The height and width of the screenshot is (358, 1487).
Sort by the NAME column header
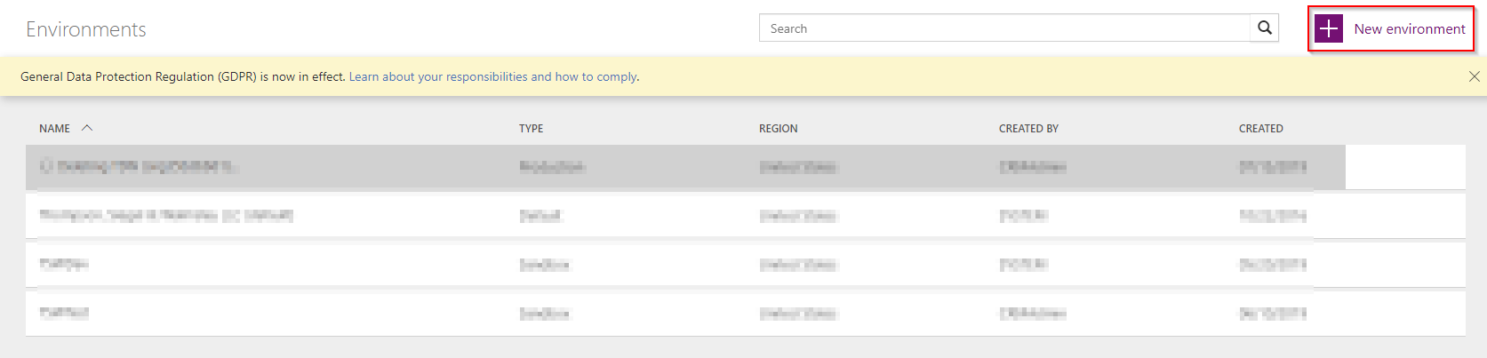tap(54, 129)
